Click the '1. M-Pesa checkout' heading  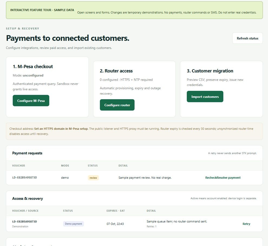pyautogui.click(x=33, y=67)
